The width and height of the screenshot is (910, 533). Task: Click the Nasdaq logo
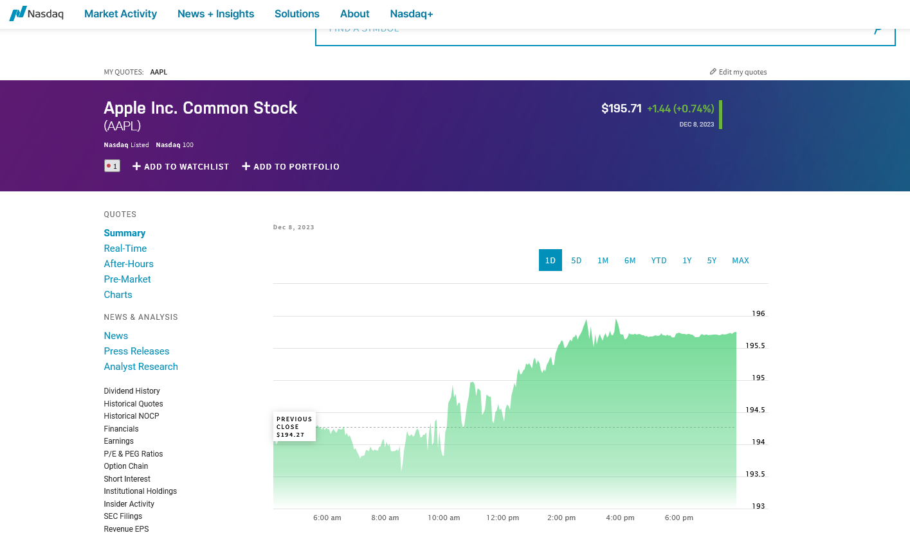point(36,13)
